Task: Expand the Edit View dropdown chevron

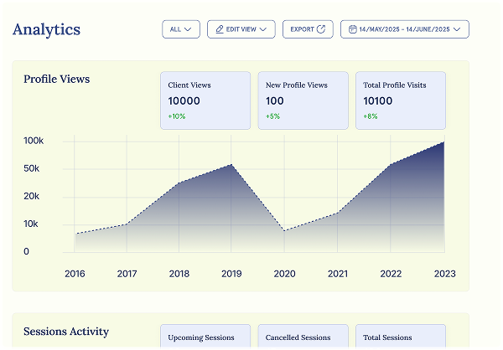Action: pyautogui.click(x=264, y=29)
